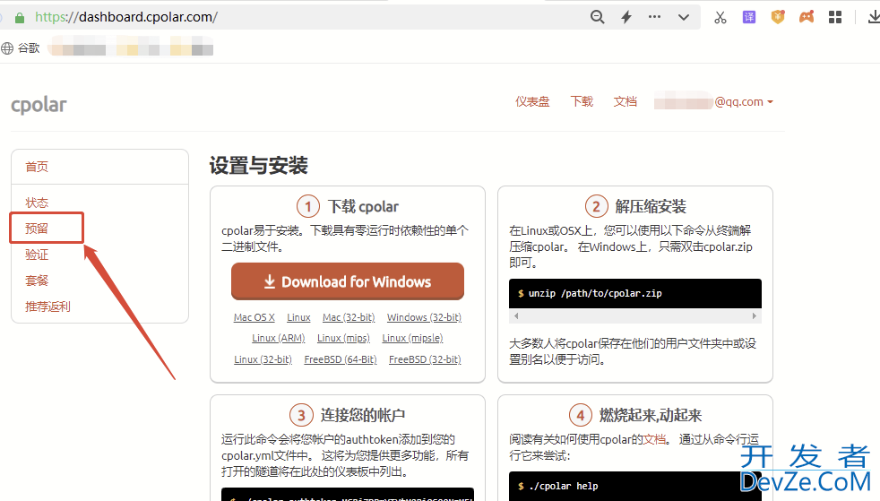
Task: Click the FreeBSD (32-bit) download link
Action: pyautogui.click(x=425, y=359)
